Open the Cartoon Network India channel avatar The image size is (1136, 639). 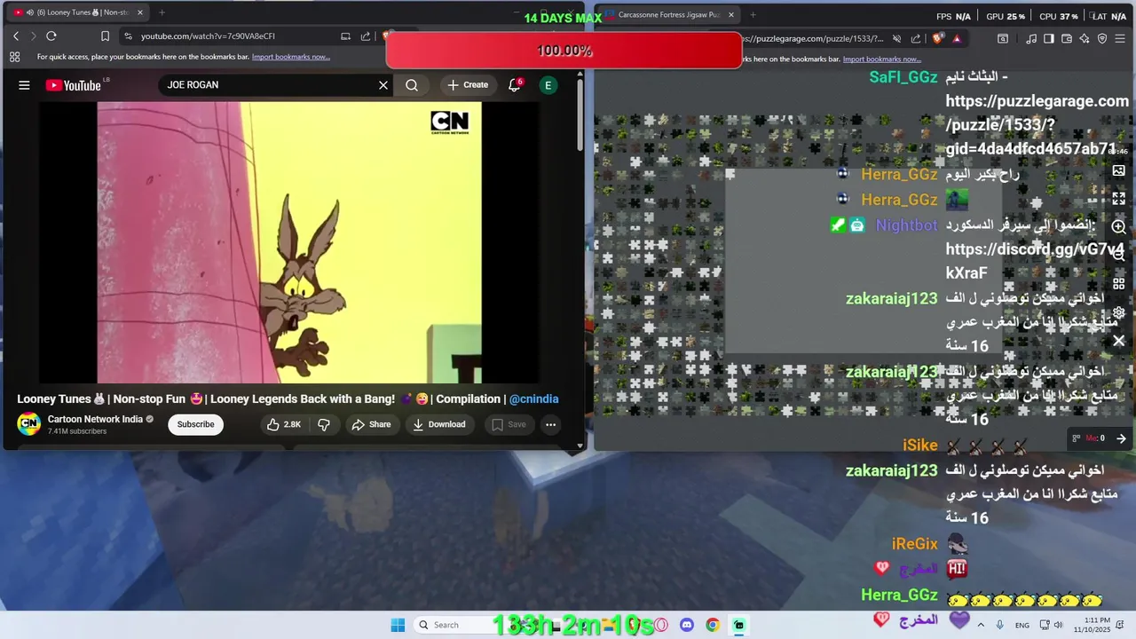click(x=29, y=424)
